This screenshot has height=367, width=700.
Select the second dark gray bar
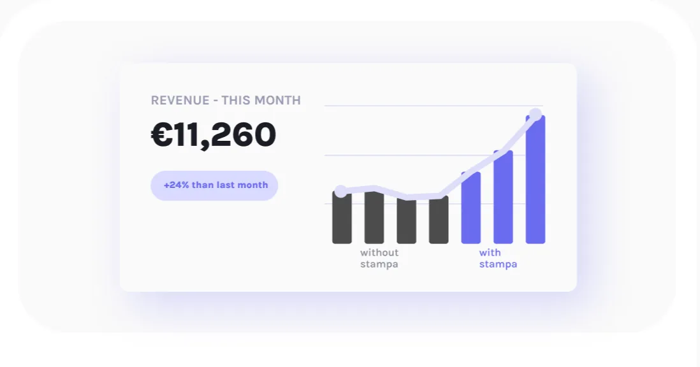pos(374,217)
